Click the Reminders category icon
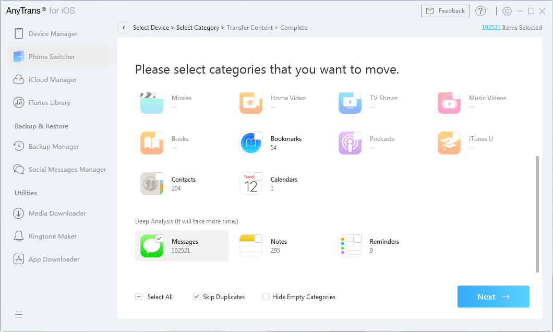 (x=350, y=246)
